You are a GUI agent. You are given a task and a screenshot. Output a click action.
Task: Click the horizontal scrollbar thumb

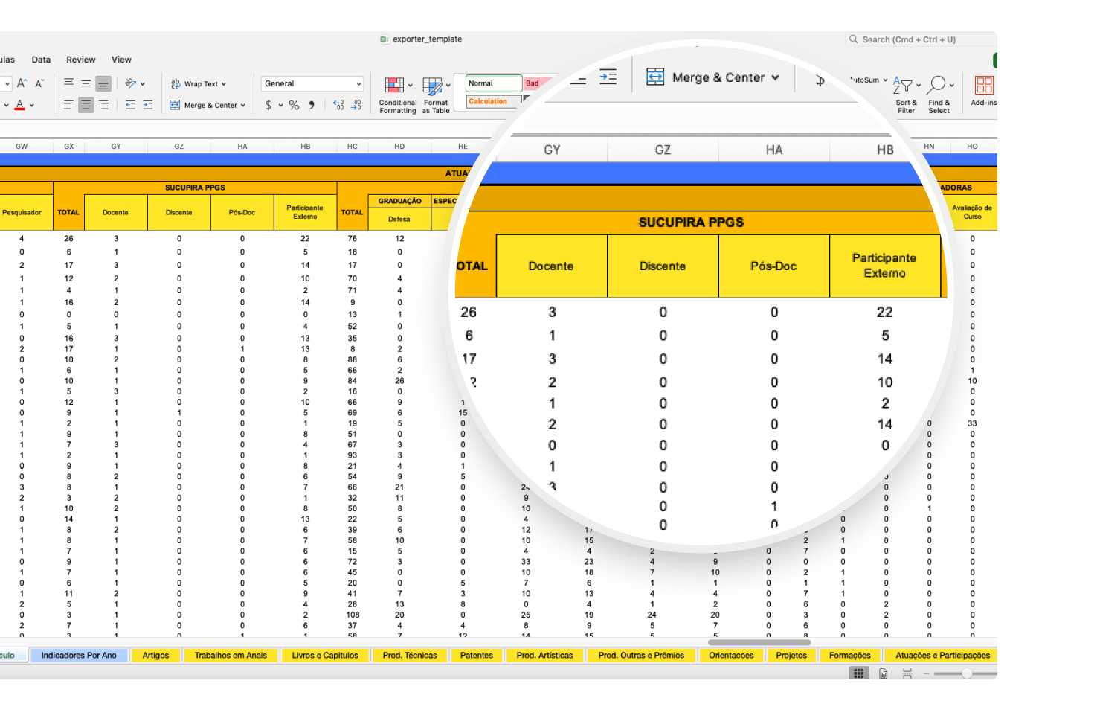coord(759,641)
